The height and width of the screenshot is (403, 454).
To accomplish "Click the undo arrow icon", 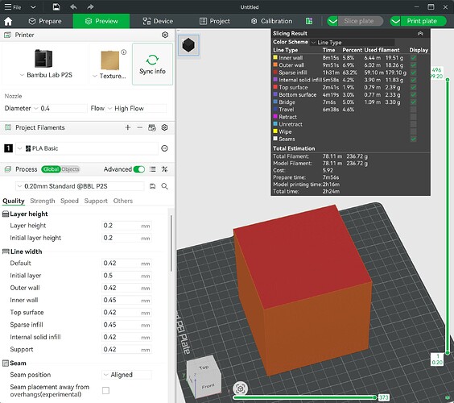I will point(73,7).
